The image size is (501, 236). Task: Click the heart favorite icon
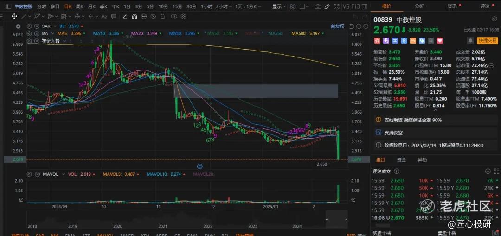click(440, 40)
